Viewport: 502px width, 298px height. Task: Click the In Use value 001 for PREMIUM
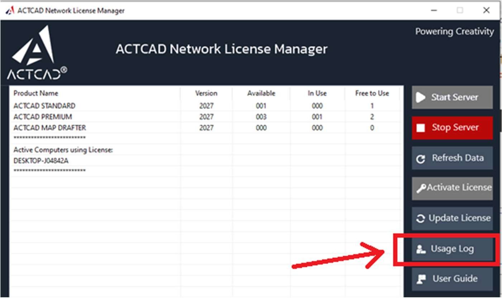coord(317,117)
